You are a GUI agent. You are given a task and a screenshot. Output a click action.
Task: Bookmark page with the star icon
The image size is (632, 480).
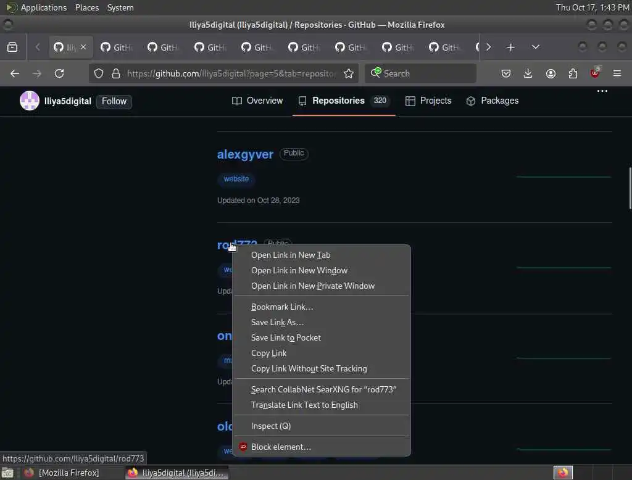[349, 73]
